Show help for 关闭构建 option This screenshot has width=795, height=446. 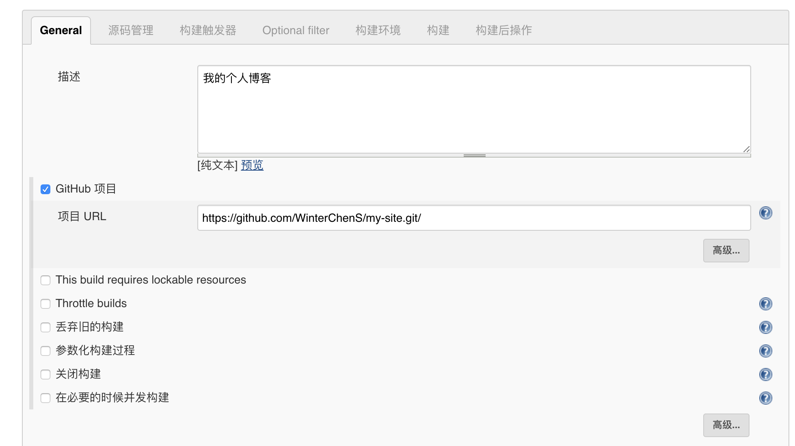pyautogui.click(x=765, y=375)
